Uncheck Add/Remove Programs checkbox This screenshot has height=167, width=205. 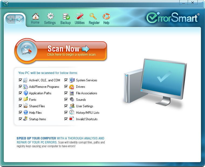point(20,86)
